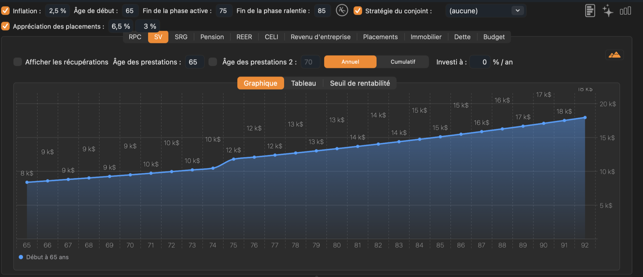
Task: Click the orange mountains icon above the chart
Action: pos(615,55)
